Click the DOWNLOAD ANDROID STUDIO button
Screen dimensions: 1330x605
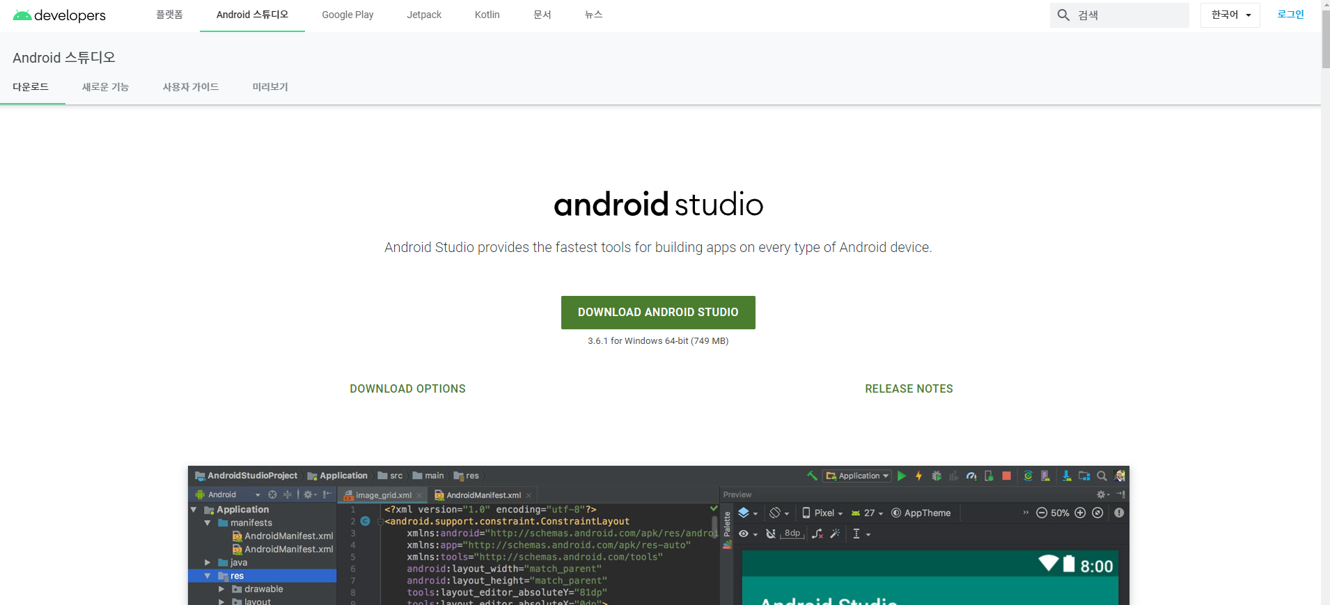[x=658, y=313]
